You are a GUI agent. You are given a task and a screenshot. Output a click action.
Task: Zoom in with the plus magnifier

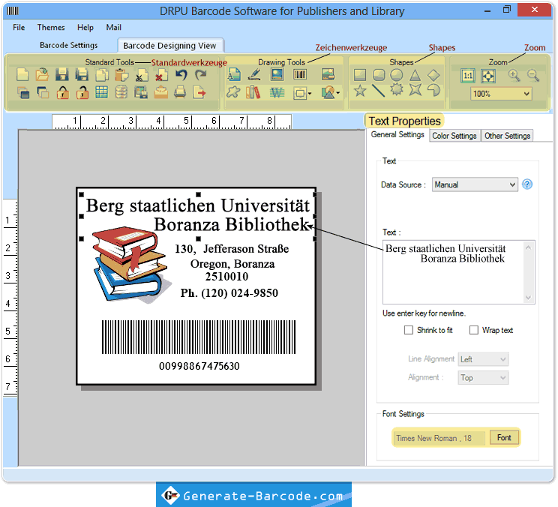pyautogui.click(x=514, y=75)
